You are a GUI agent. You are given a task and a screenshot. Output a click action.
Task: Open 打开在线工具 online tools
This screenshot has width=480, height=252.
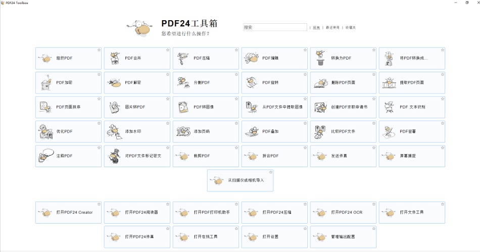[x=206, y=237]
